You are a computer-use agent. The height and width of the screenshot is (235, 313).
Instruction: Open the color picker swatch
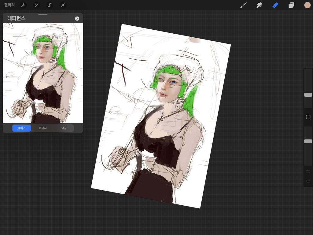(307, 5)
